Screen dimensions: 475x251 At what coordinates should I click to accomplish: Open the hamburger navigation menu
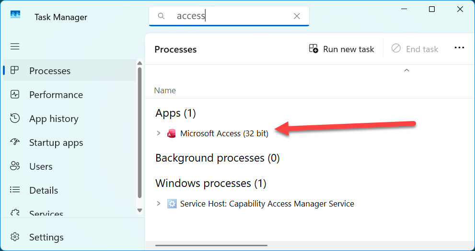click(15, 46)
